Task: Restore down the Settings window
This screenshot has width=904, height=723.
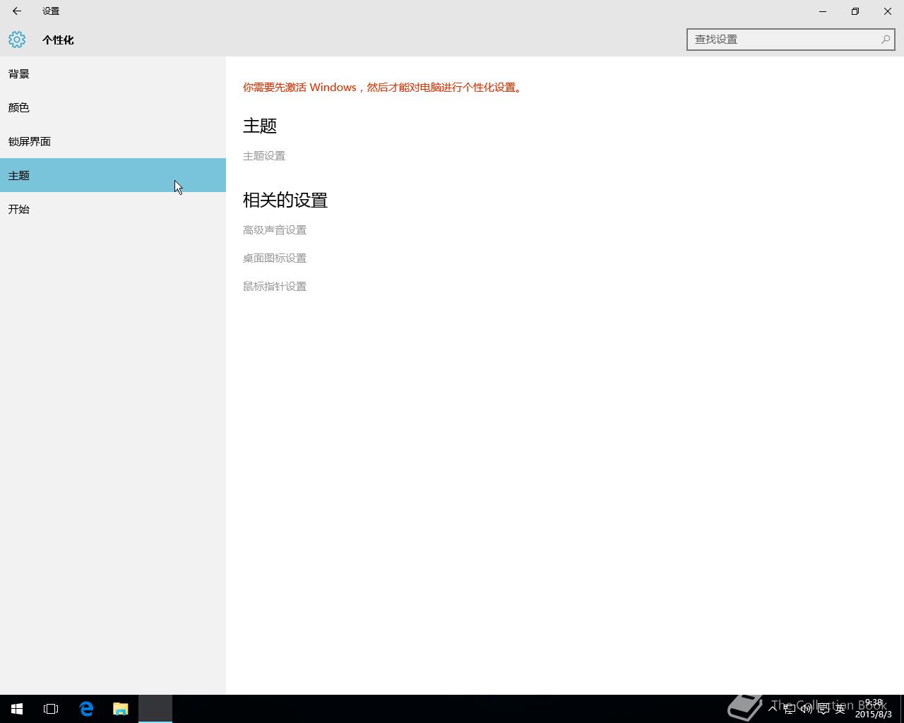Action: [855, 11]
